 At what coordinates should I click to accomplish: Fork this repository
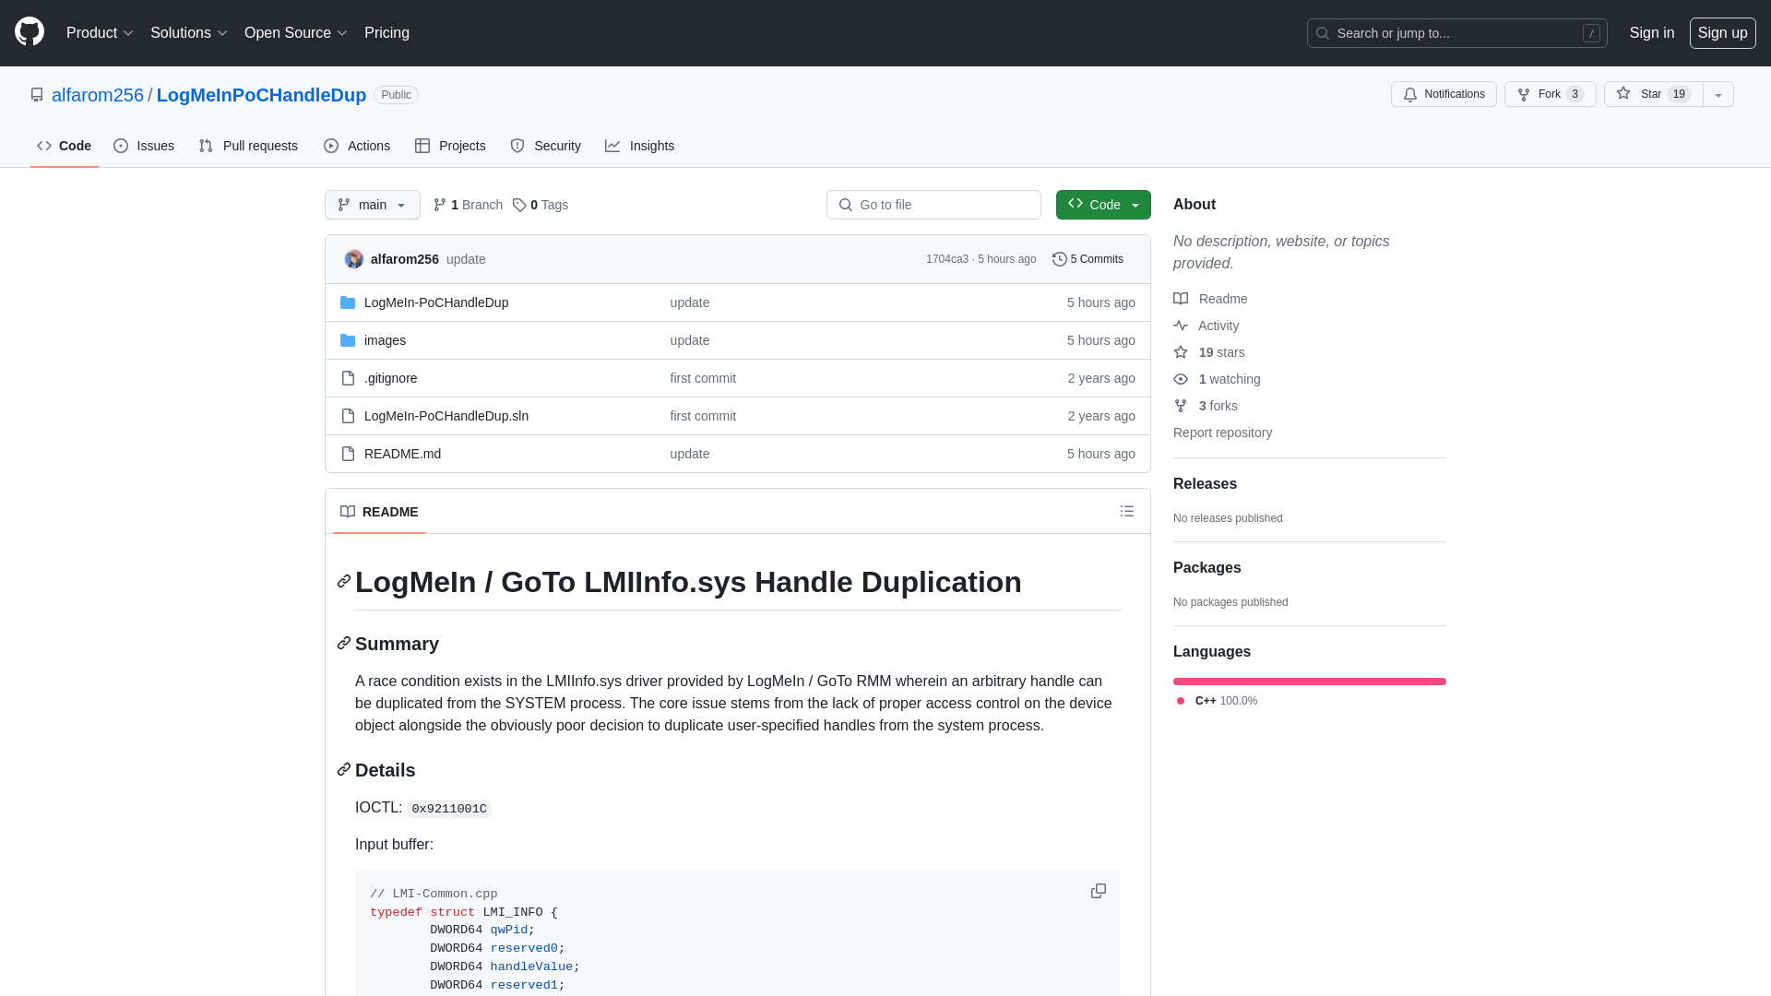(x=1550, y=94)
